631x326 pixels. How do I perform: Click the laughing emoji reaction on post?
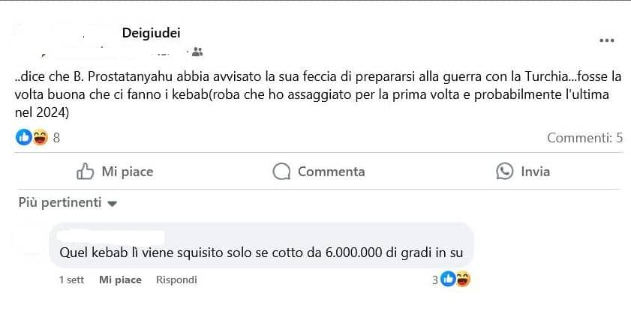(x=39, y=137)
